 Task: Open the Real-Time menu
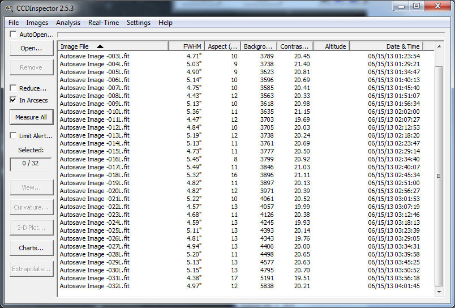pos(104,23)
